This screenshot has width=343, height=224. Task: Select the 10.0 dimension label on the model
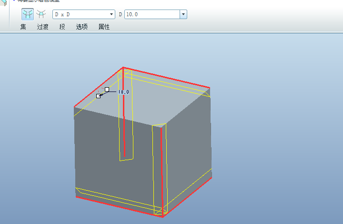pyautogui.click(x=123, y=92)
